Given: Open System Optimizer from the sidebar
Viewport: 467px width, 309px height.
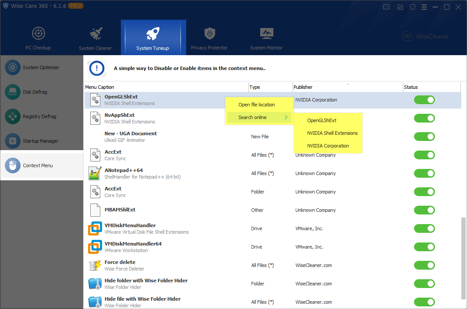Looking at the screenshot, I should click(x=42, y=67).
